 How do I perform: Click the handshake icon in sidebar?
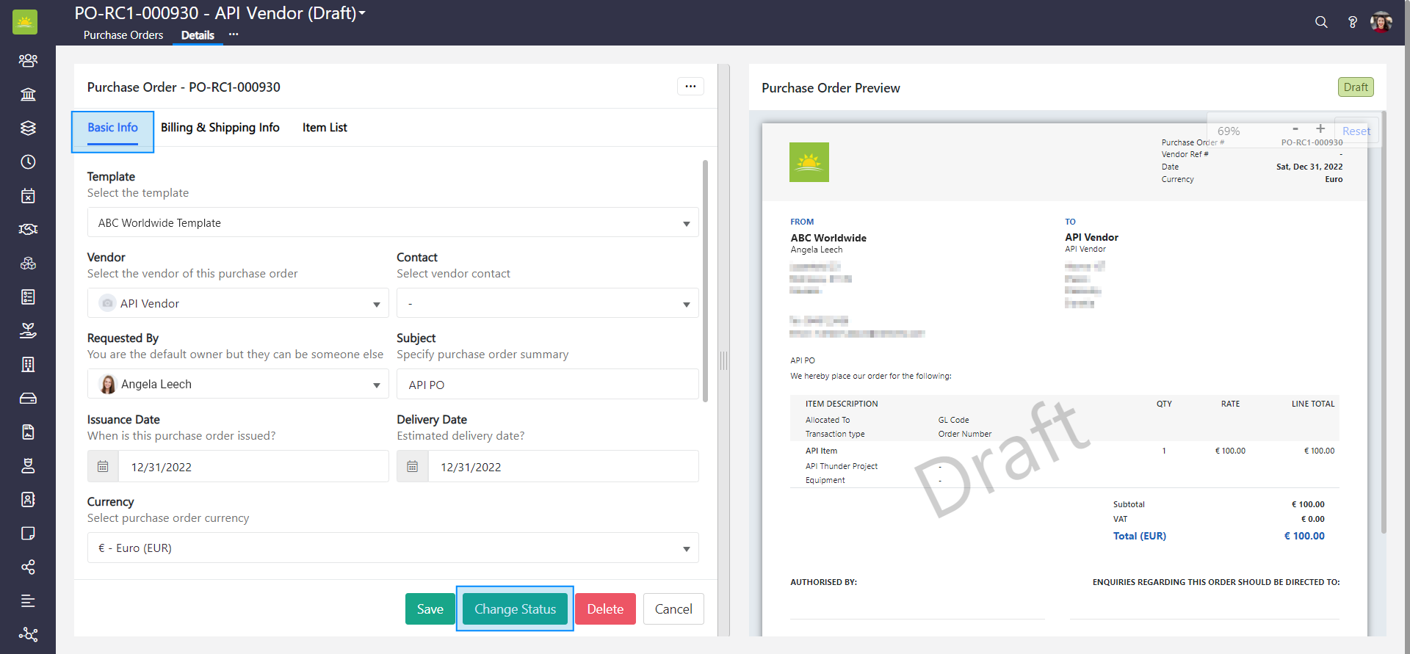point(28,229)
